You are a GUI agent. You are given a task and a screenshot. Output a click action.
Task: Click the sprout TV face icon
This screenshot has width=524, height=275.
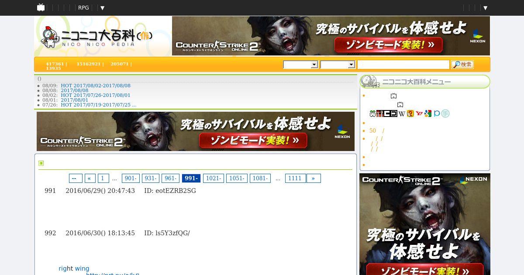point(372,113)
